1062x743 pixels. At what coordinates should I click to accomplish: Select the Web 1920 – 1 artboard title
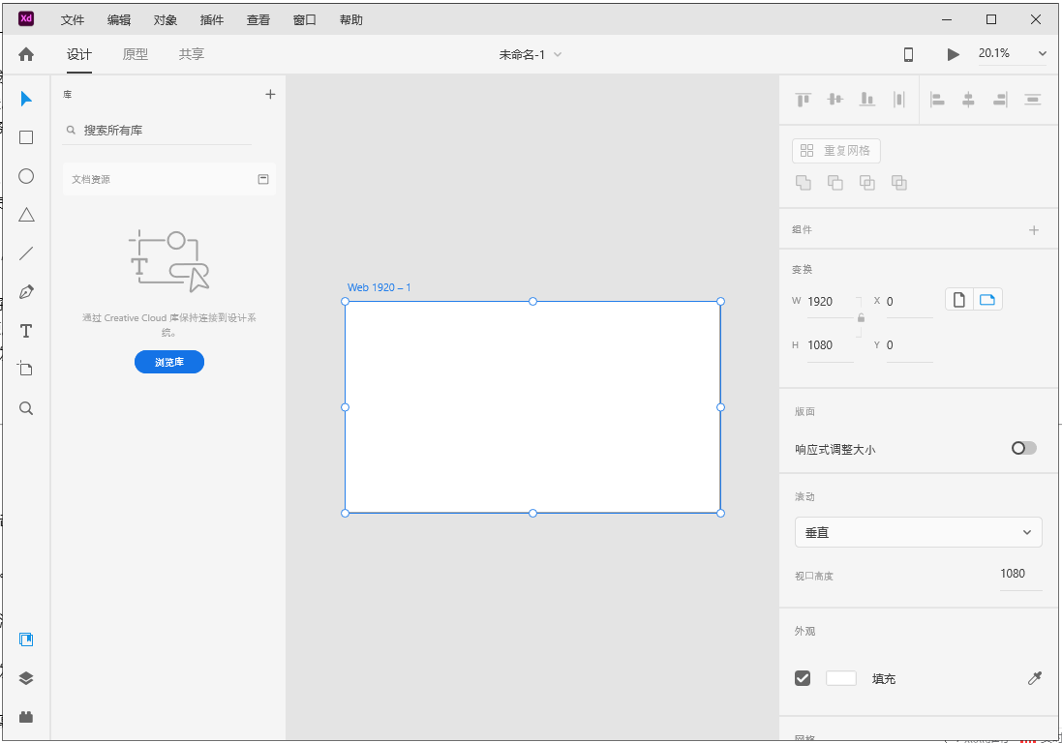(x=379, y=287)
